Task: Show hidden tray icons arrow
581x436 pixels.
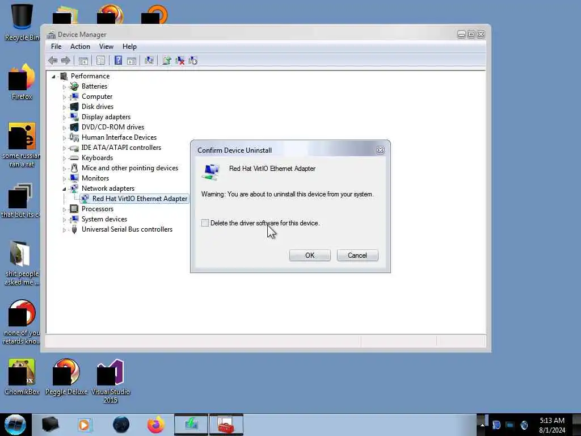Action: click(x=482, y=425)
